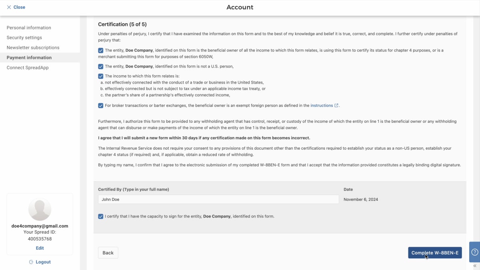
Task: Toggle the capacity to sign checkbox
Action: pos(101,216)
